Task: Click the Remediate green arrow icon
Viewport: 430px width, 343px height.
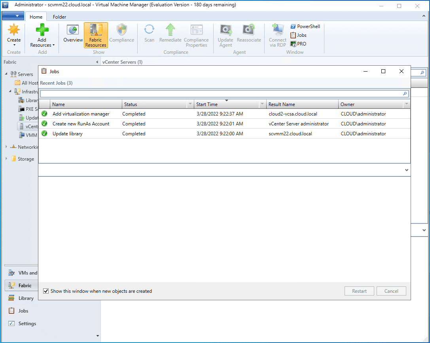Action: point(170,30)
